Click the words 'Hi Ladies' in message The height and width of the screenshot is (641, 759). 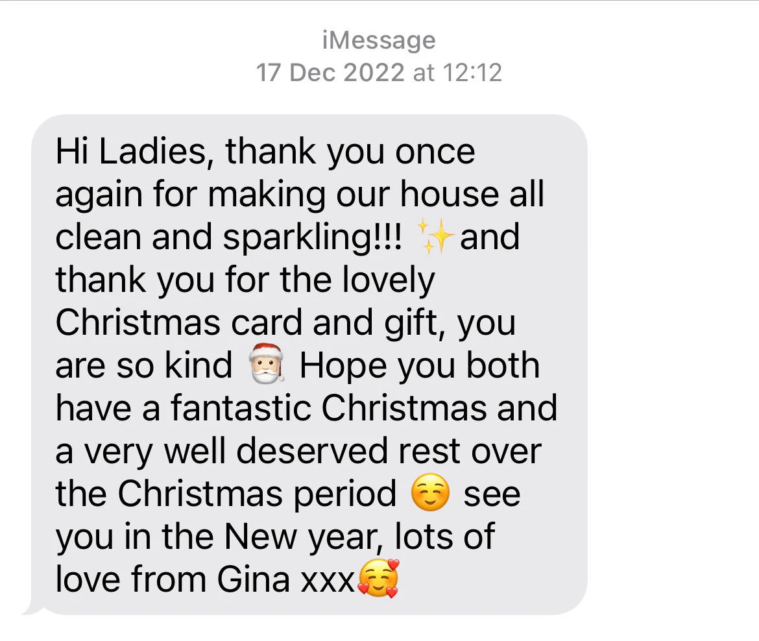pos(130,152)
